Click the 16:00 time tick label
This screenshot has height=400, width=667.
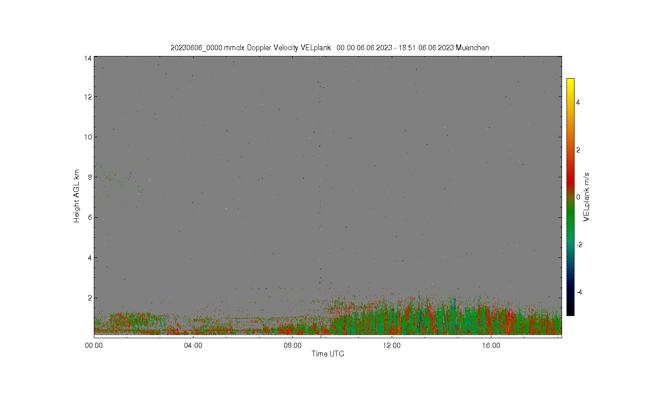[491, 345]
